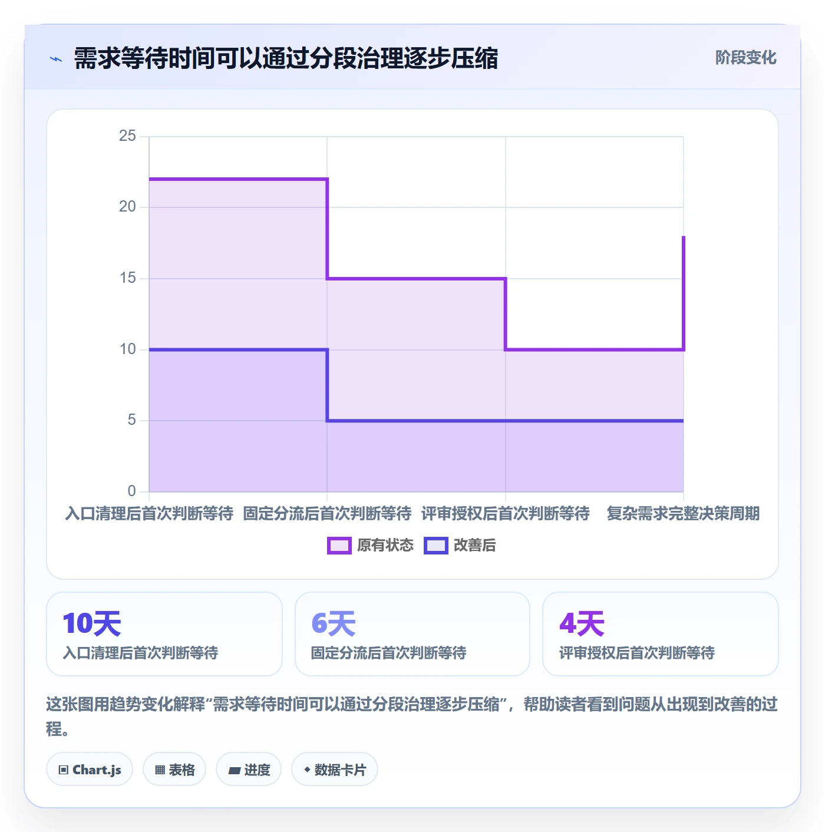The image size is (825, 832).
Task: Toggle the 改善后 legend swatch
Action: point(436,546)
